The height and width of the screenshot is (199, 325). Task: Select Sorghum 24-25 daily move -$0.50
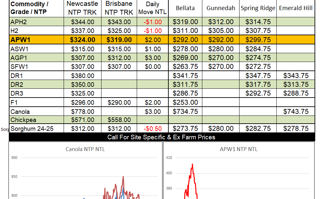pyautogui.click(x=153, y=129)
